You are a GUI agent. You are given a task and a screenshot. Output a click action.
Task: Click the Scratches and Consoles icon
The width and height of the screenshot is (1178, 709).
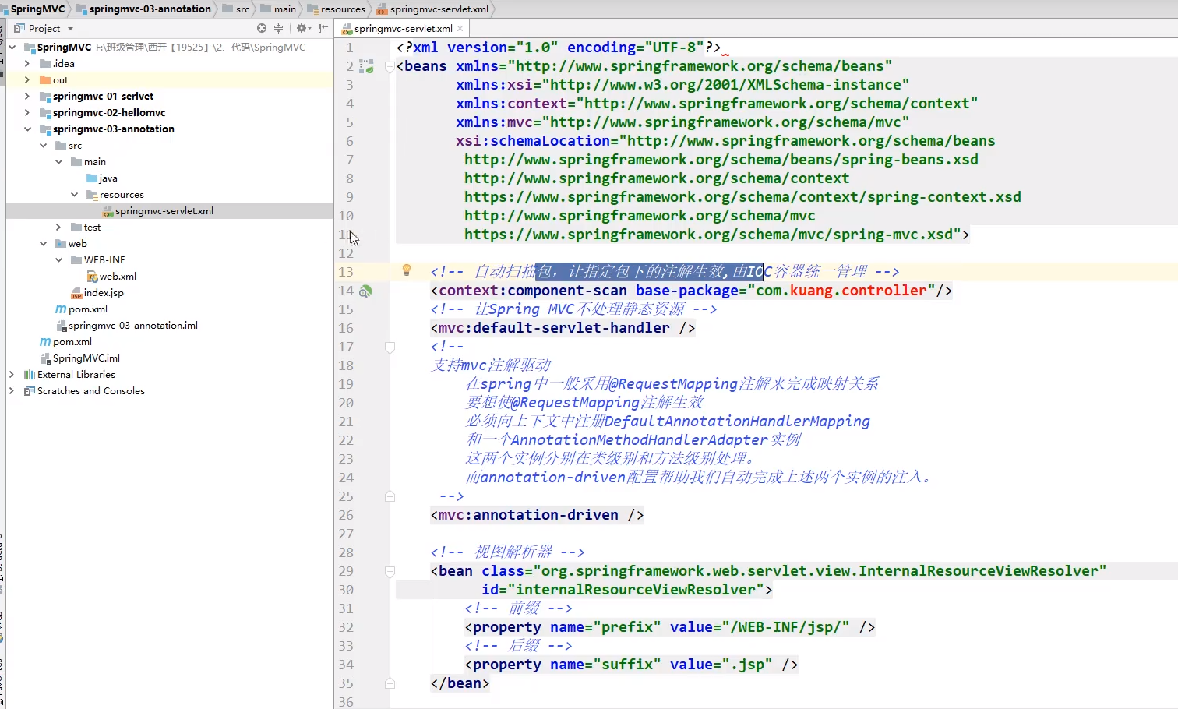coord(30,391)
